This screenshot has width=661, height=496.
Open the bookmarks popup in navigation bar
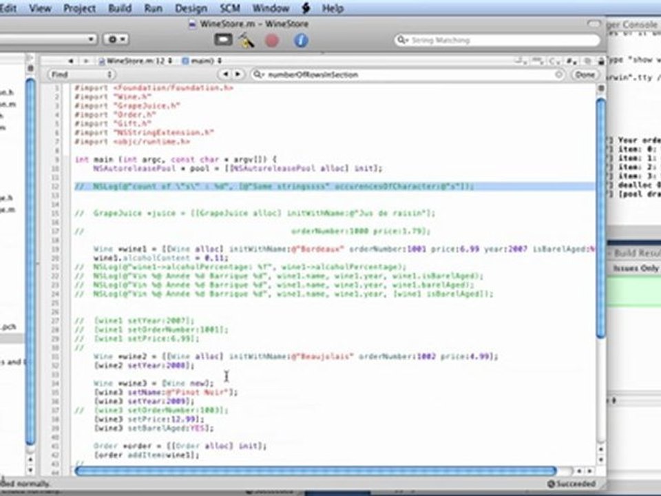pyautogui.click(x=521, y=61)
